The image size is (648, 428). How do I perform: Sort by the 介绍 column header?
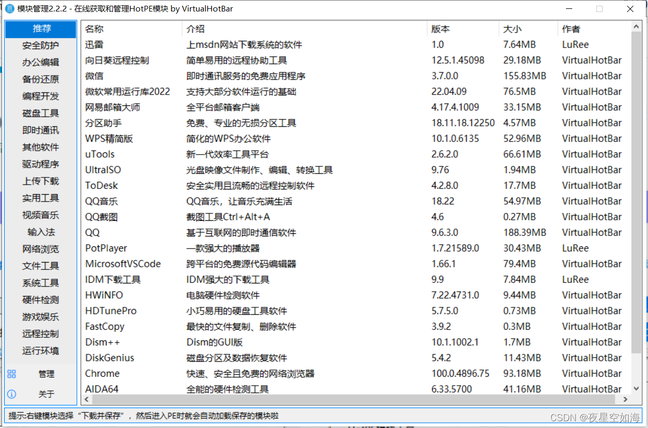click(305, 29)
